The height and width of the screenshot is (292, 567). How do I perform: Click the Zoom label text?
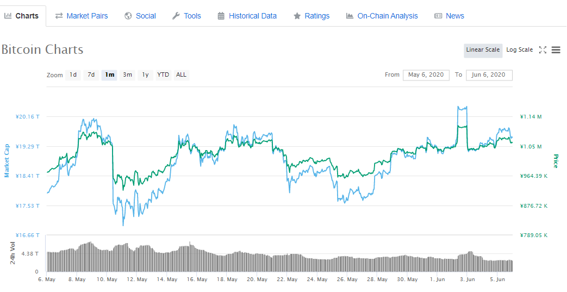pyautogui.click(x=54, y=75)
